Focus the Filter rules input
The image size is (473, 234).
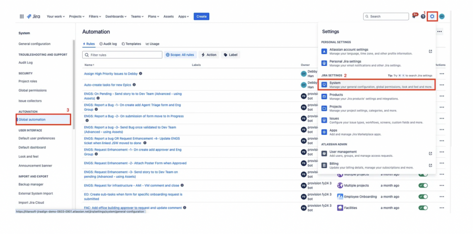pos(122,55)
